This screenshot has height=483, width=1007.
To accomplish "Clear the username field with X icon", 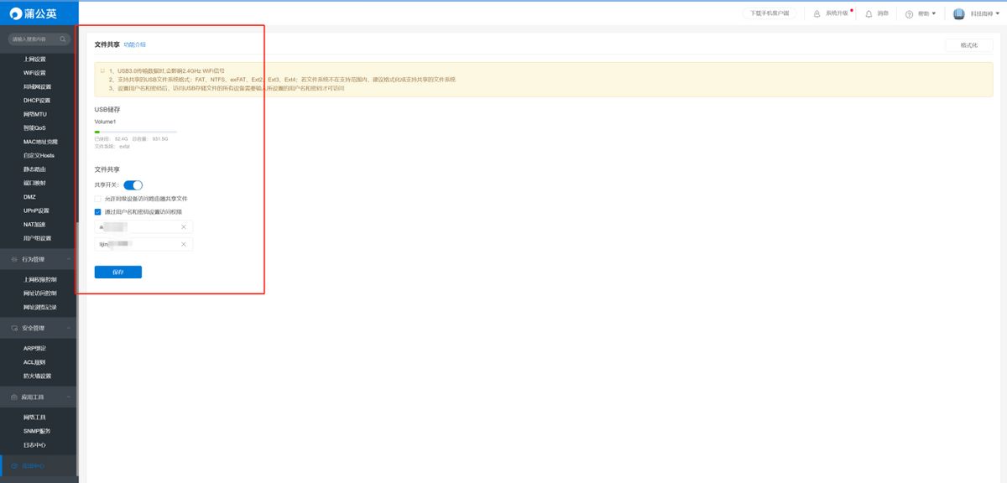I will point(184,227).
